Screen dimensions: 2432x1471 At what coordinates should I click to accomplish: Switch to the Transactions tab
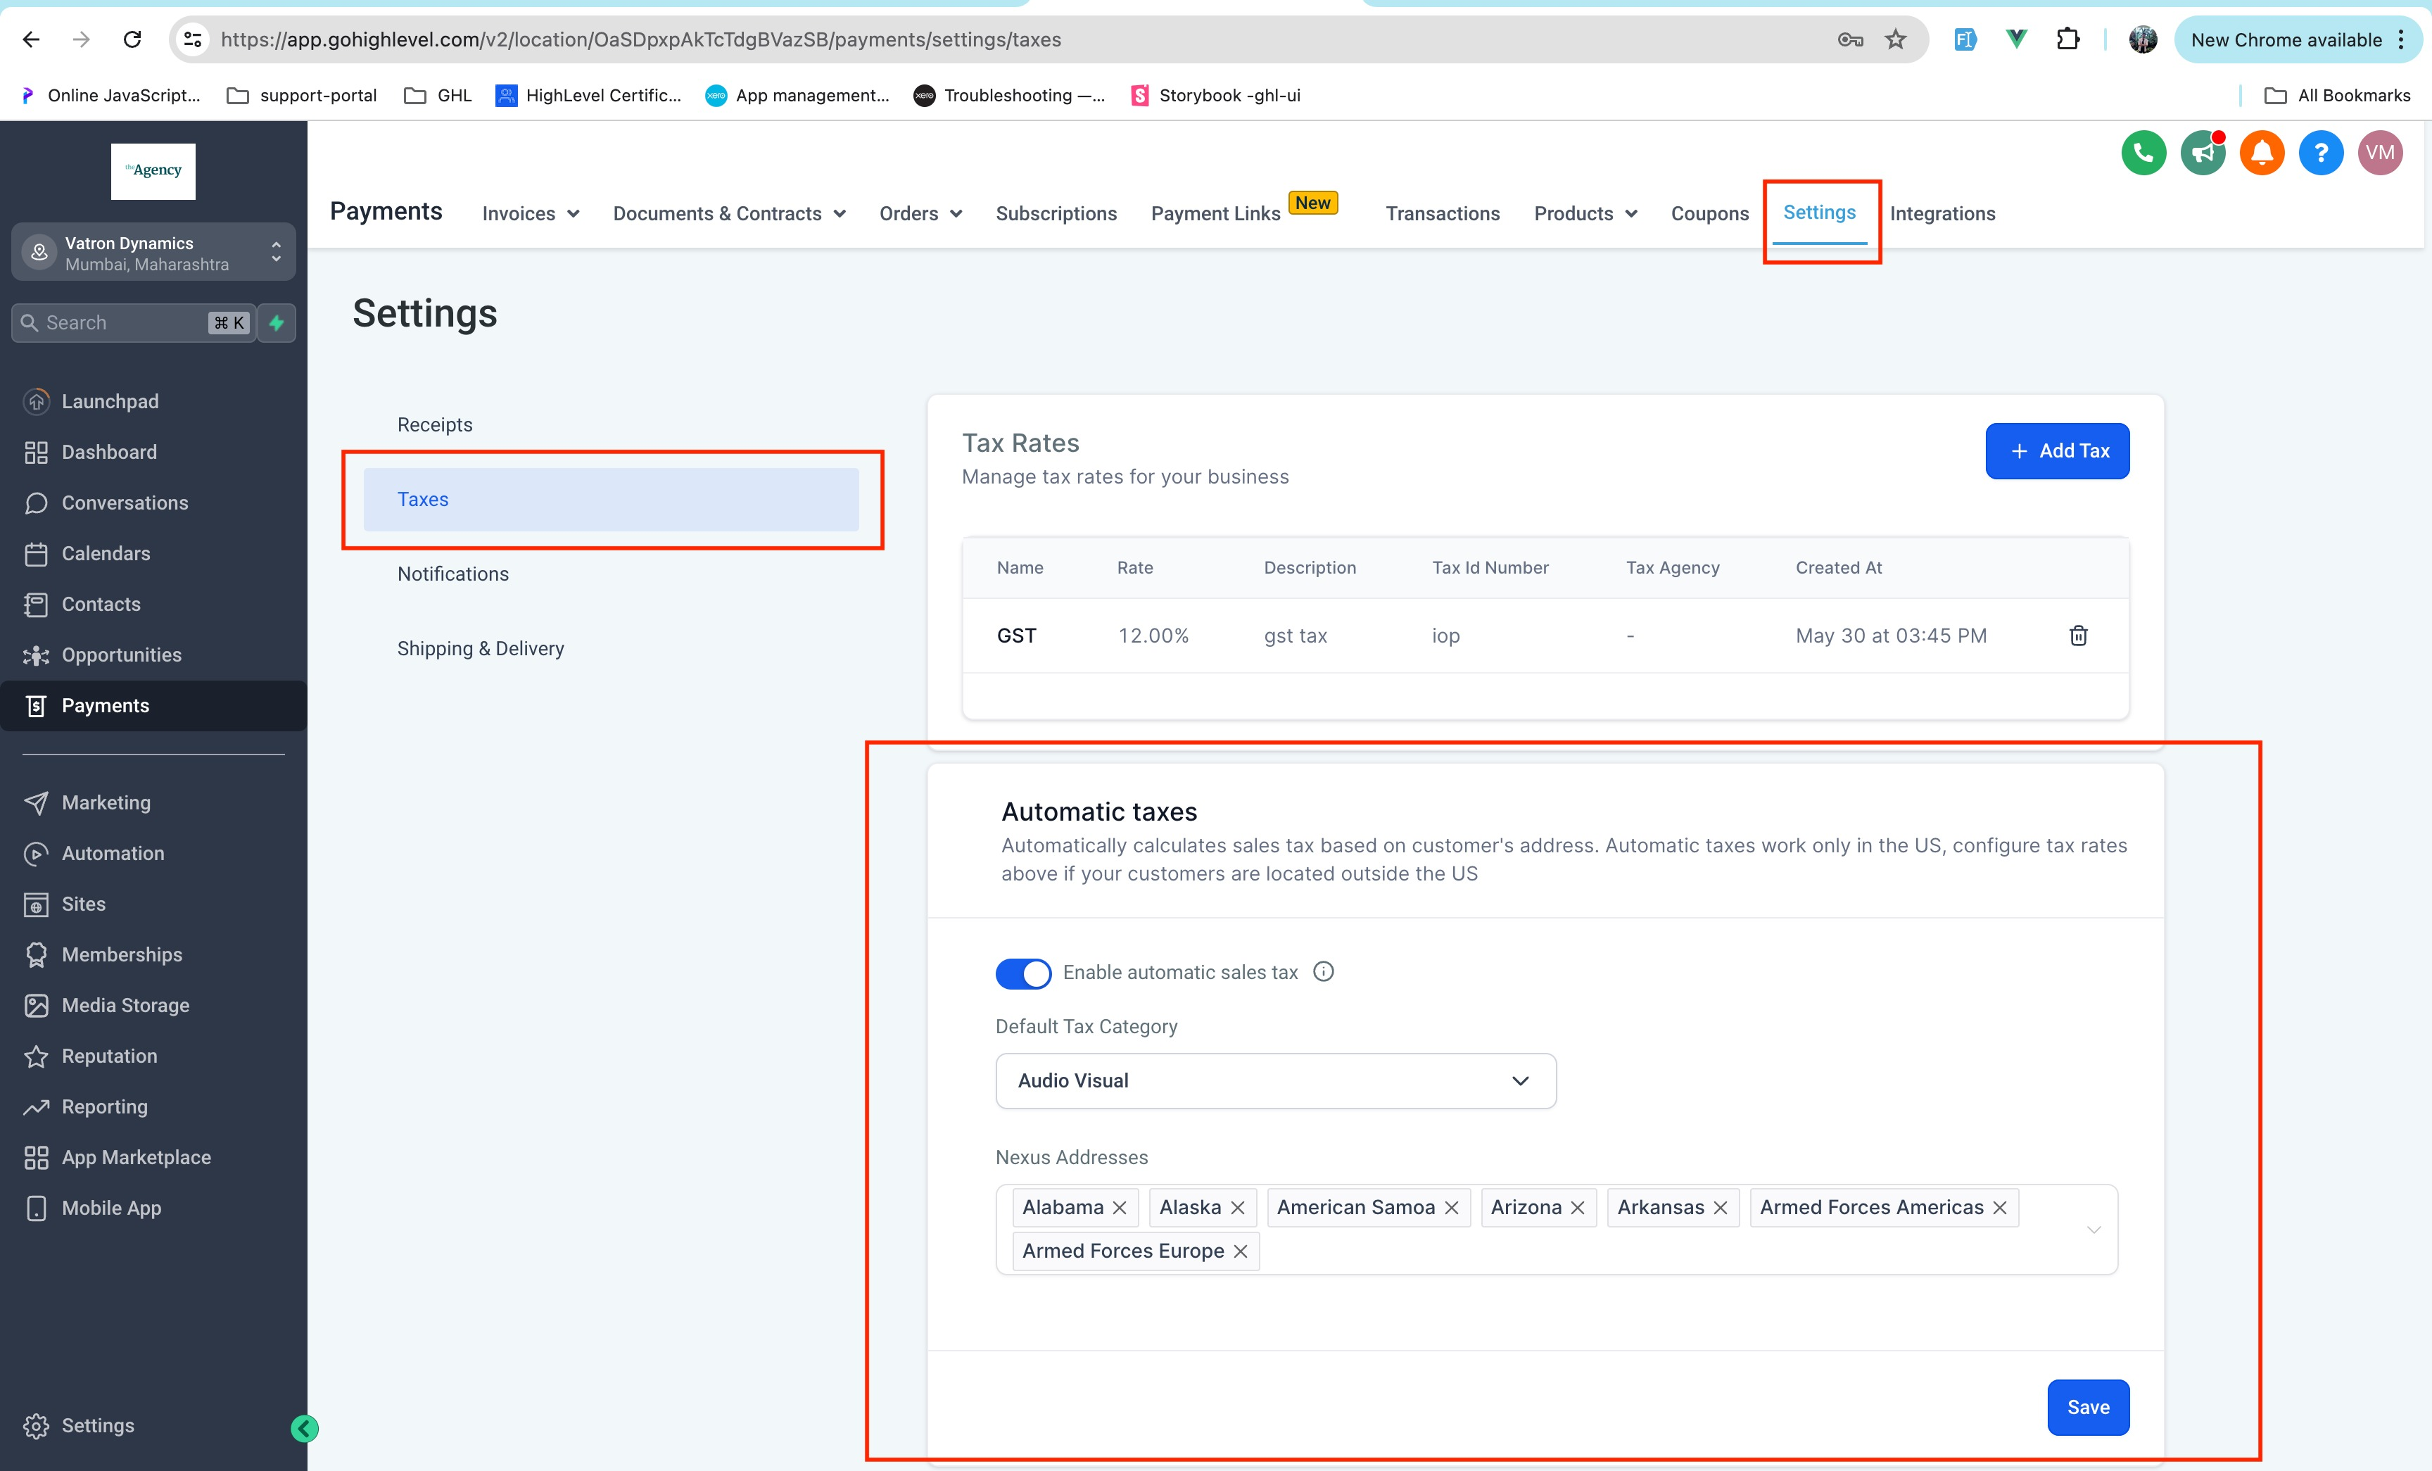1442,213
